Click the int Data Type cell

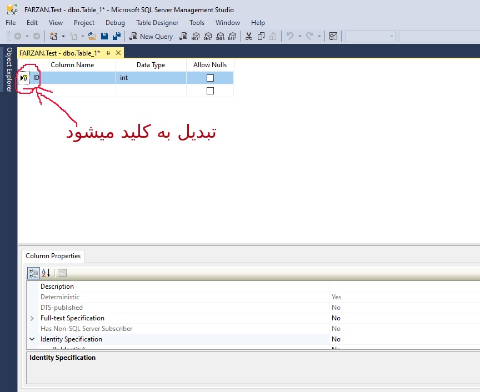151,78
